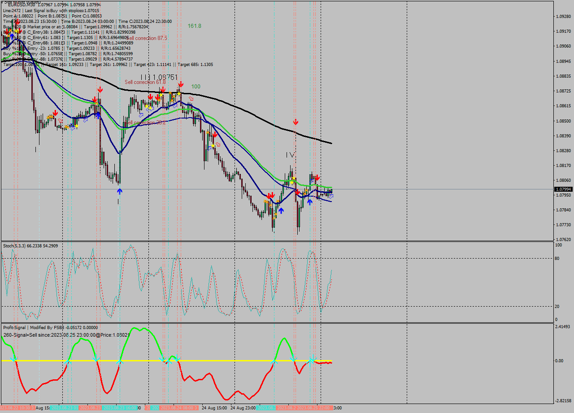Image resolution: width=574 pixels, height=413 pixels.
Task: Click the blue buy arrow below the Aug 23 swing low
Action: [119, 191]
